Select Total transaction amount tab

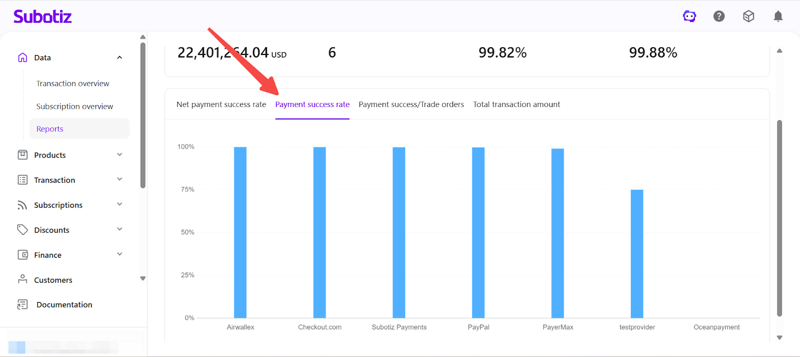pyautogui.click(x=516, y=104)
